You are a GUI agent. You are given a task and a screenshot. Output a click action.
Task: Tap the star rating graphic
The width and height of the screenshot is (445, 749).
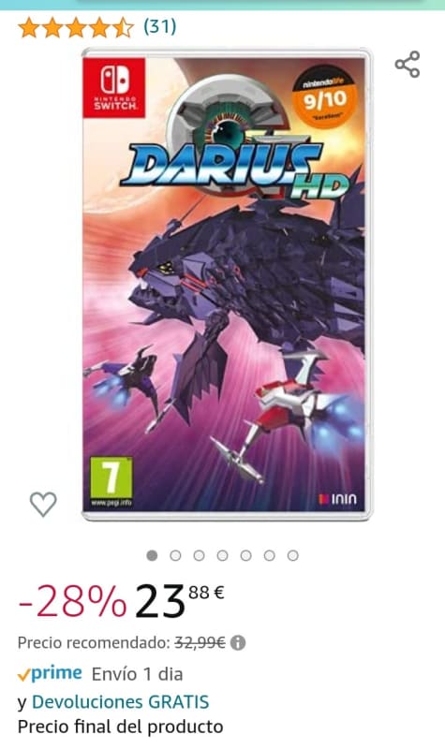(76, 27)
